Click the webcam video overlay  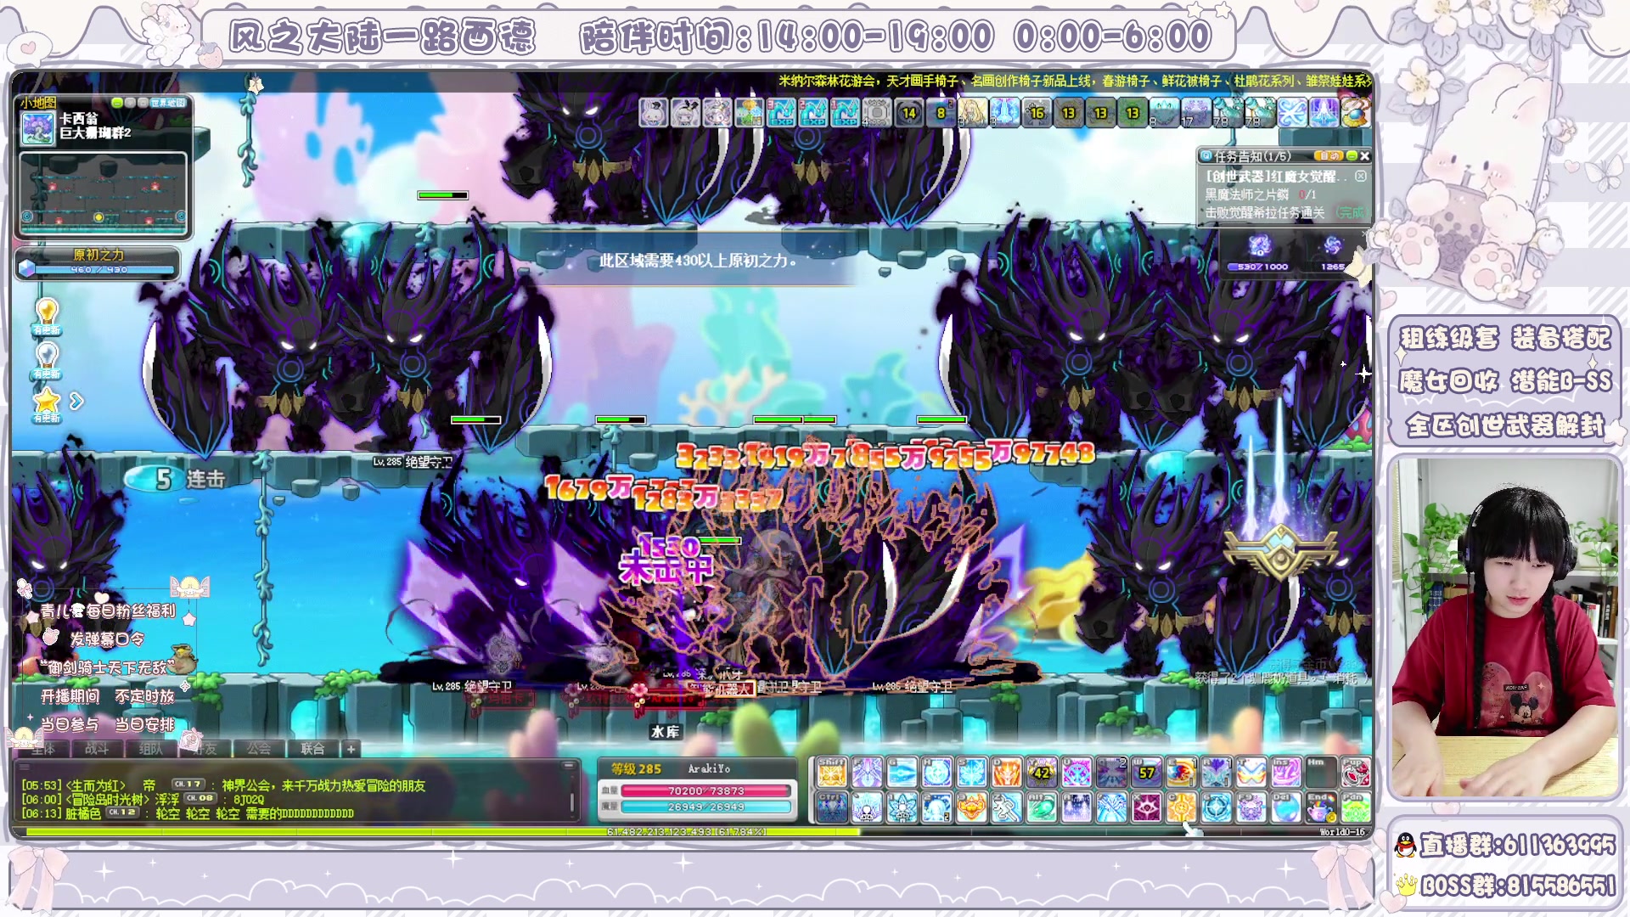pyautogui.click(x=1504, y=629)
